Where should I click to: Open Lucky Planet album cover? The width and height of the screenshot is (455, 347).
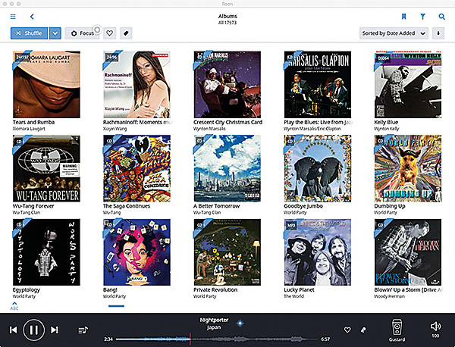pyautogui.click(x=318, y=252)
